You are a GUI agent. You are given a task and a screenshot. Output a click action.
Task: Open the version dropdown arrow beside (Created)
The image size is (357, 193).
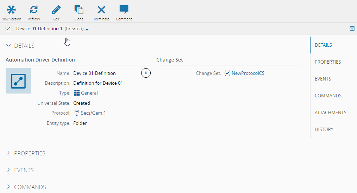click(87, 30)
